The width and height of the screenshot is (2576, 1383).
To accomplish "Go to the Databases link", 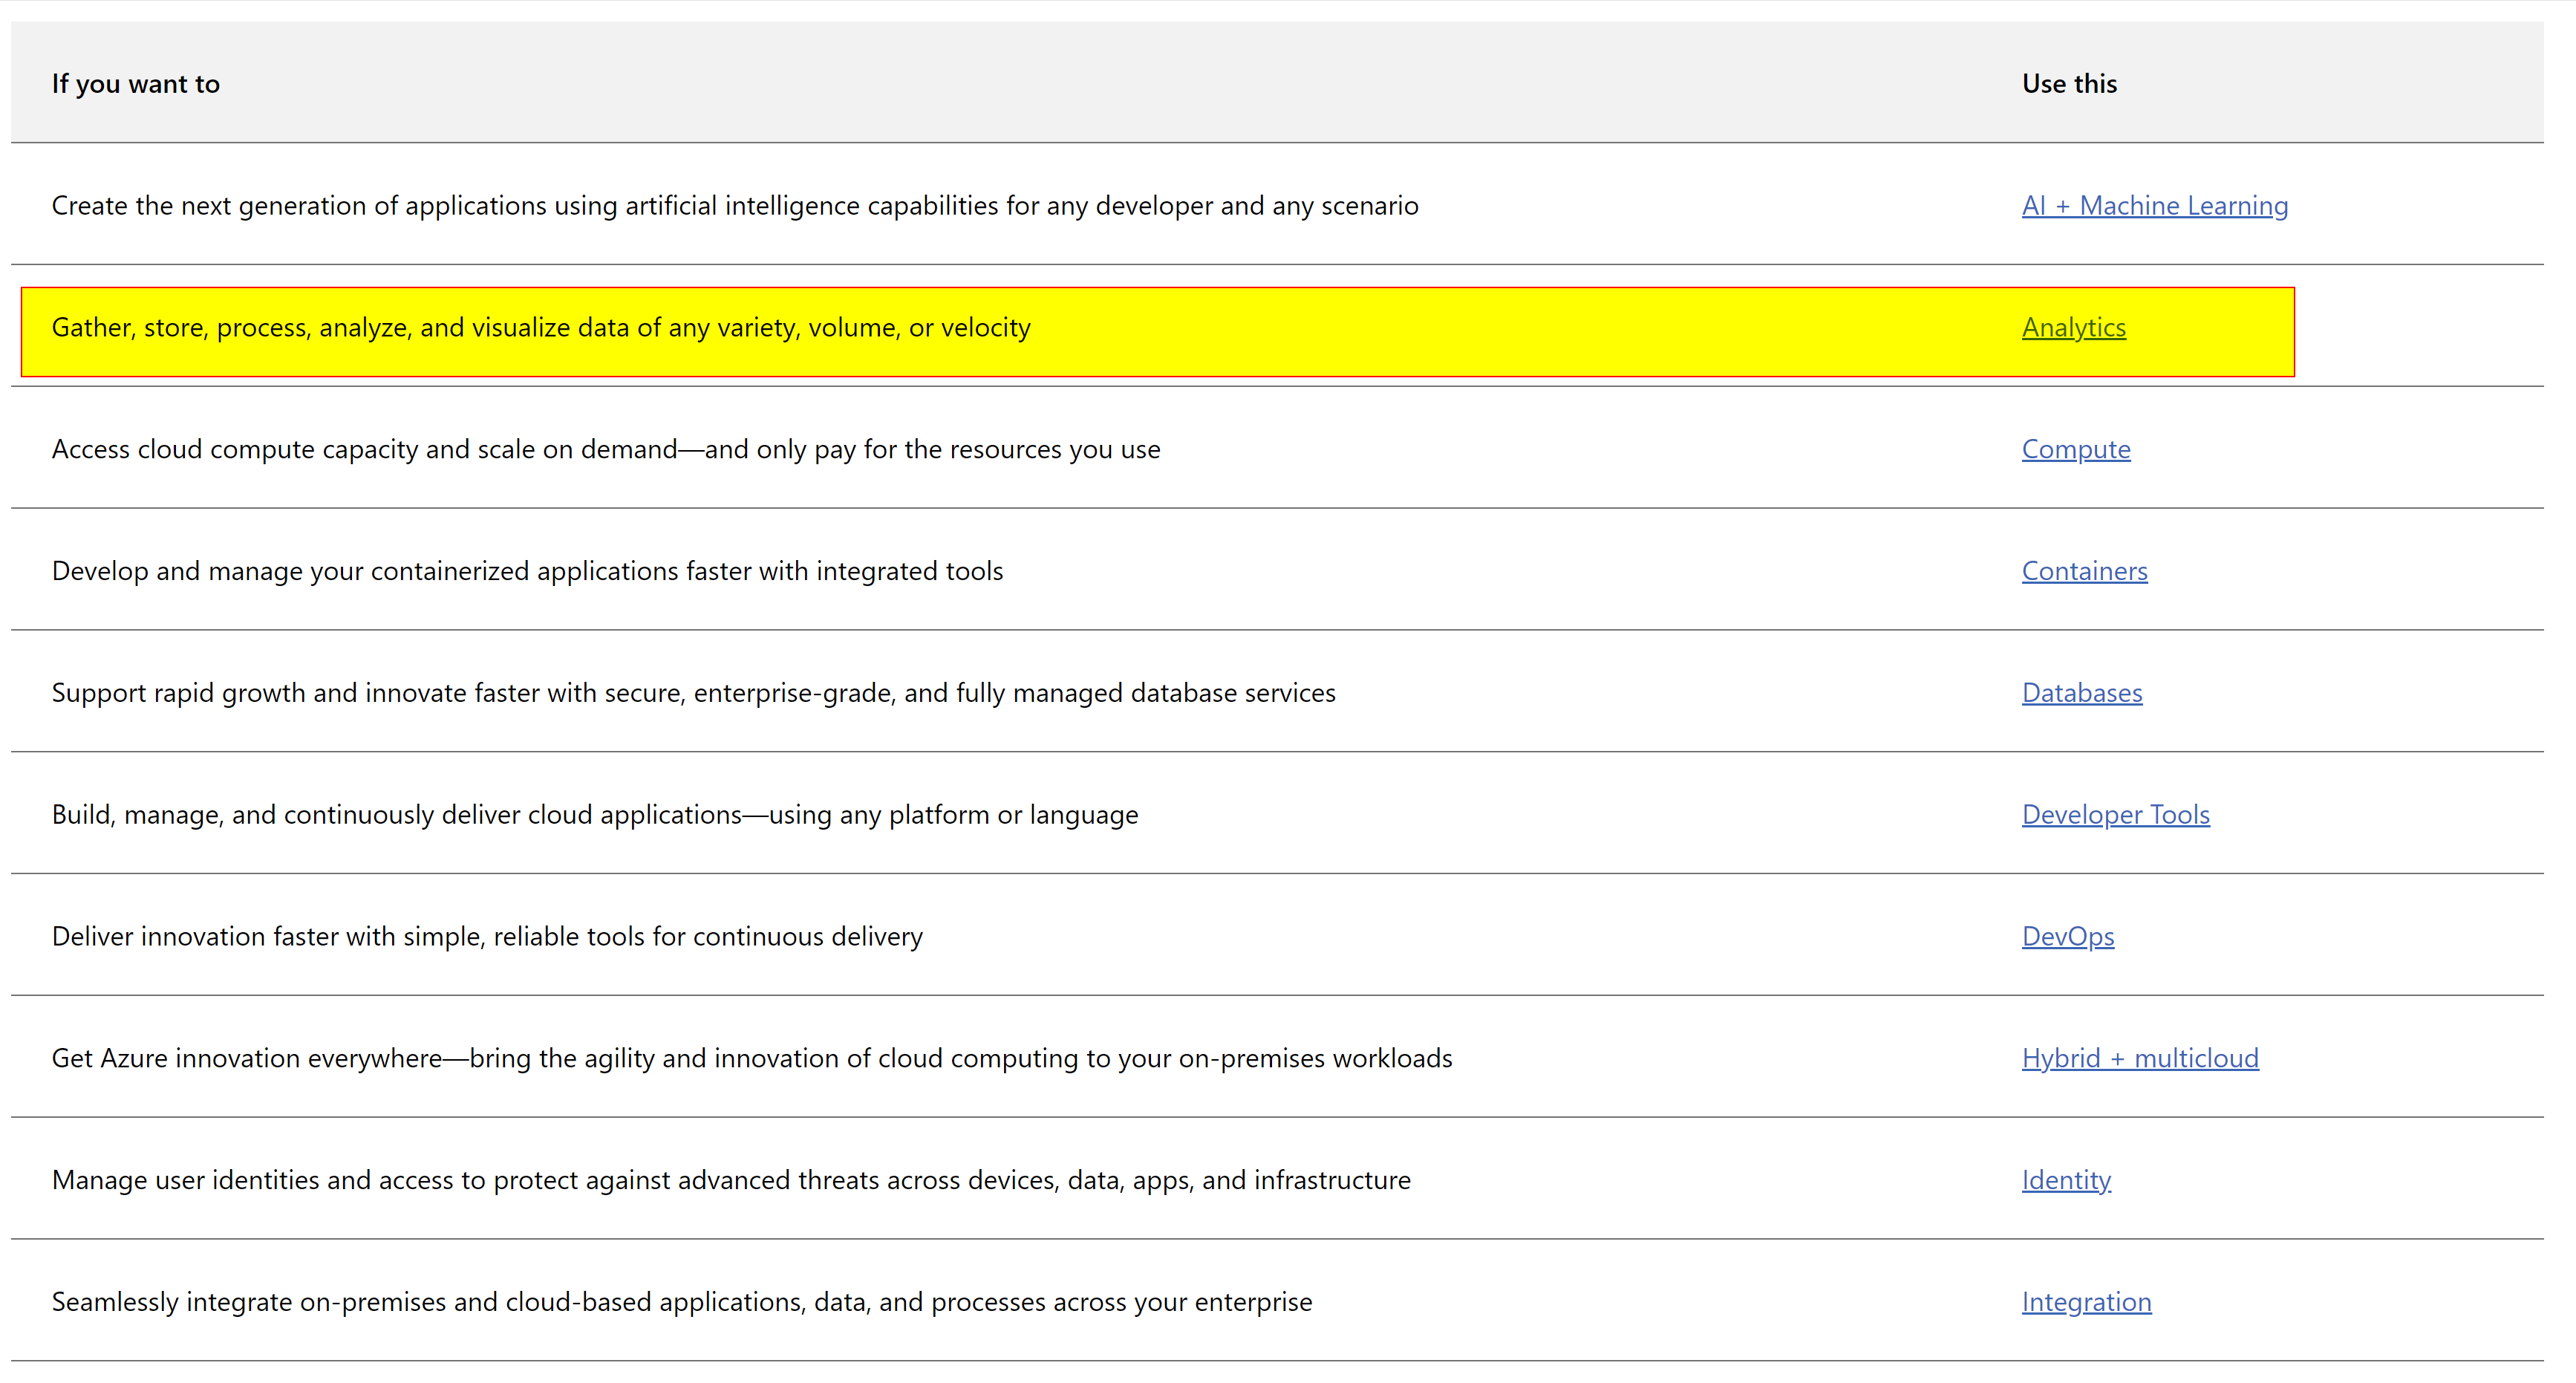I will [x=2081, y=693].
